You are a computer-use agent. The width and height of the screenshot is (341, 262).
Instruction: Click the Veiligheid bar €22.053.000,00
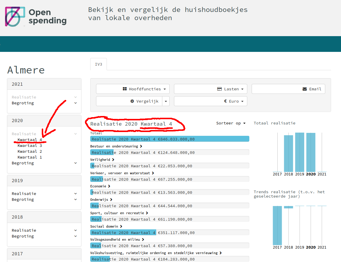click(170, 166)
